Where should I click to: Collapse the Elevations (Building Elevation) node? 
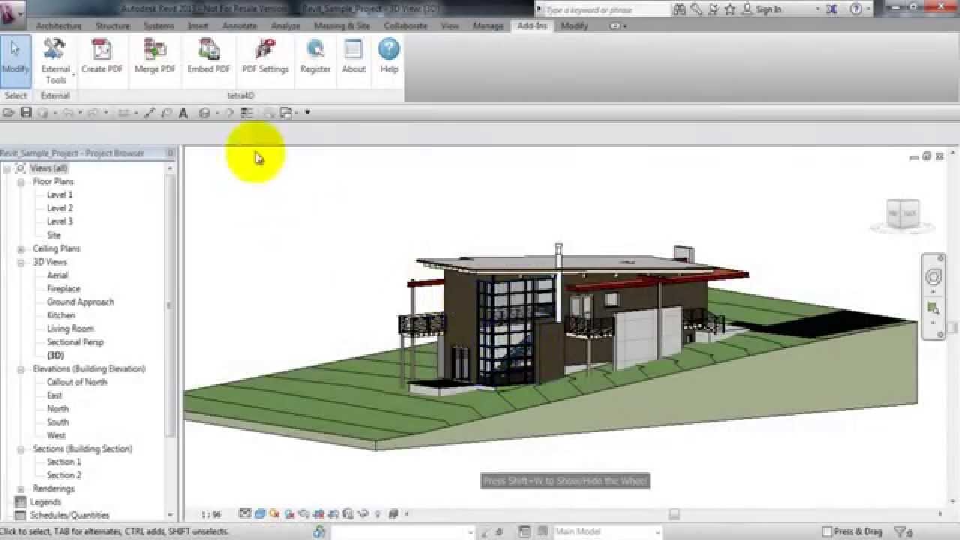click(21, 369)
